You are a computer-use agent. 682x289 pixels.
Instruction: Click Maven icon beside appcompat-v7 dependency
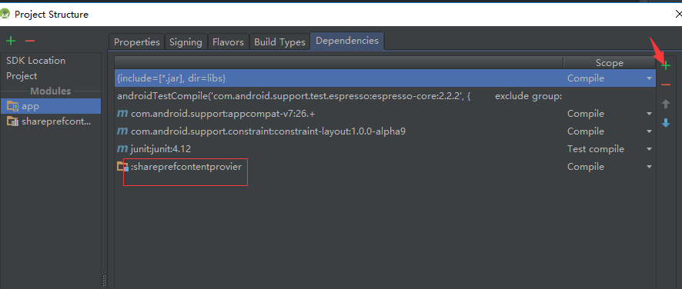122,114
